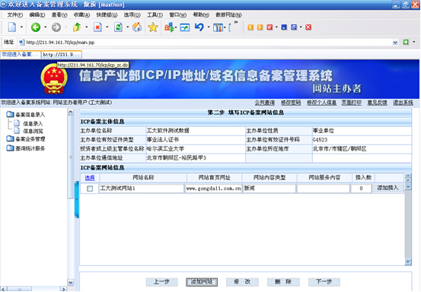Open the 公共查询 link
Screen dimensions: 421x292
pos(264,103)
